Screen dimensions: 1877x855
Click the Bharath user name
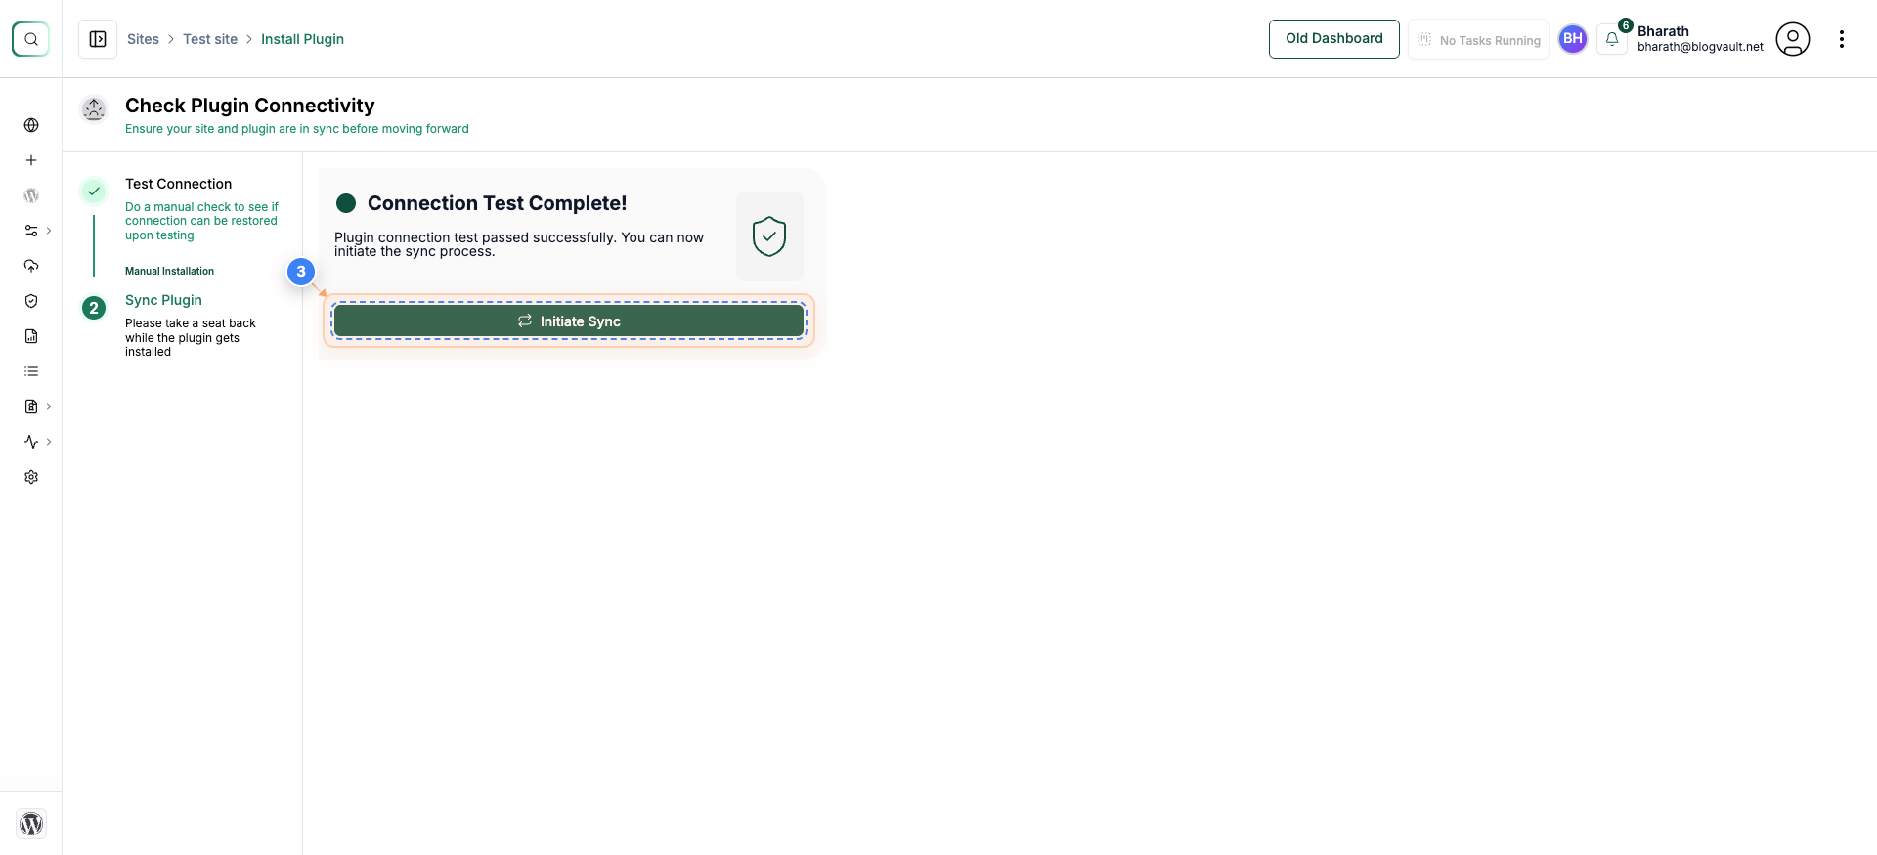click(1663, 31)
